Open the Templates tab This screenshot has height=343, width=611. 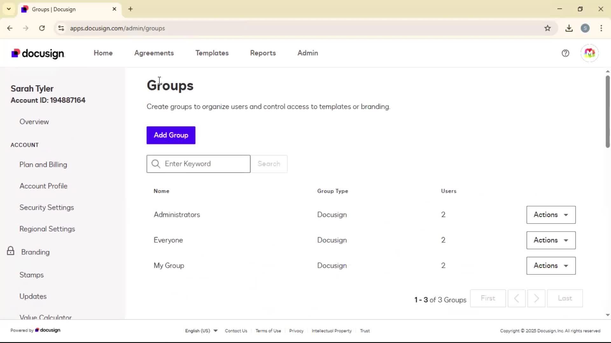(x=212, y=53)
